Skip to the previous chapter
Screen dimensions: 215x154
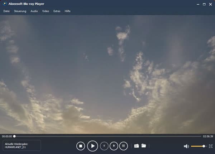pos(104,146)
